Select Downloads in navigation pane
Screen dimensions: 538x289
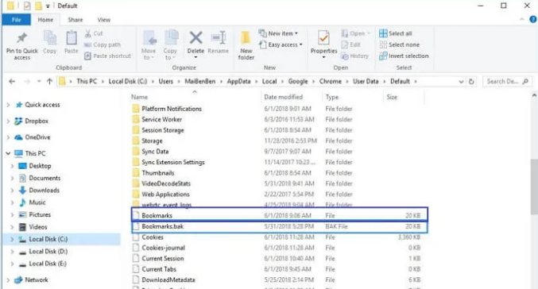pyautogui.click(x=44, y=191)
